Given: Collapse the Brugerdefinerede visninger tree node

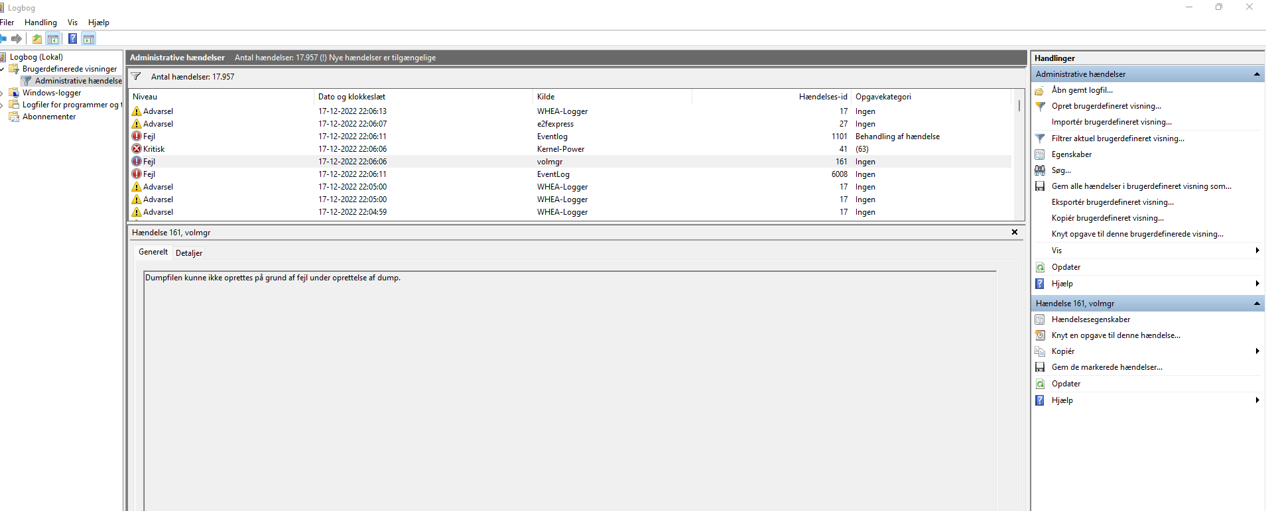Looking at the screenshot, I should tap(3, 69).
